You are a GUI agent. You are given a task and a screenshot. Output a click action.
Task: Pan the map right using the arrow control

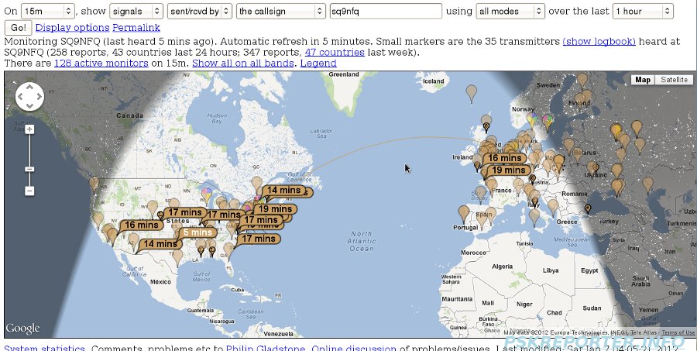coord(39,97)
